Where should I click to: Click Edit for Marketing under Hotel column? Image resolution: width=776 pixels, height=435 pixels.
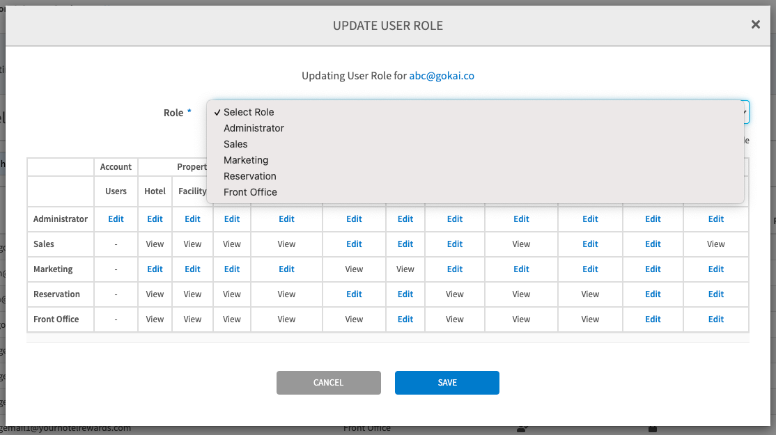(x=155, y=269)
